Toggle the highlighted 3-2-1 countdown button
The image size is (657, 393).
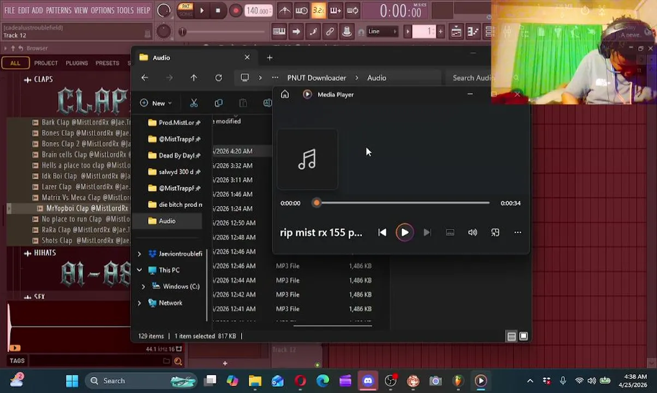tap(319, 10)
